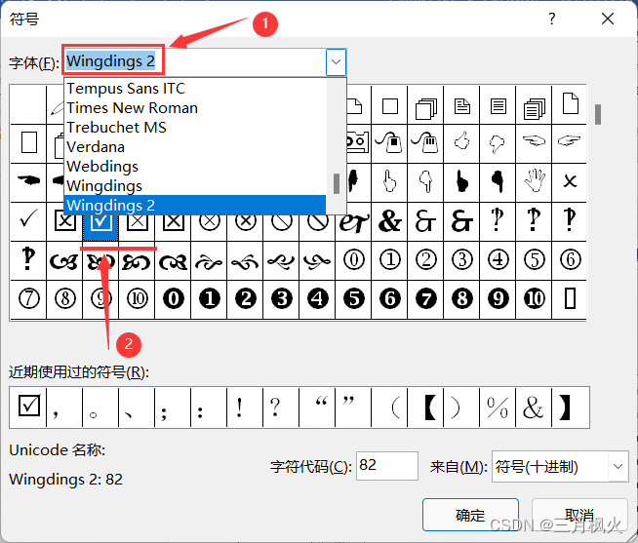Select circled number 10 outline symbol
Image resolution: width=638 pixels, height=543 pixels.
[x=138, y=299]
